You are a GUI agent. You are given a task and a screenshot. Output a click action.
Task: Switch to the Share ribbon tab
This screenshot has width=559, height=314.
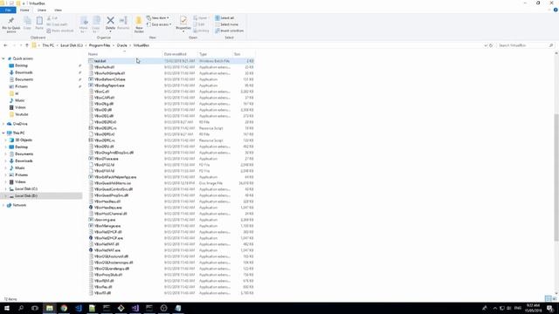pos(42,10)
